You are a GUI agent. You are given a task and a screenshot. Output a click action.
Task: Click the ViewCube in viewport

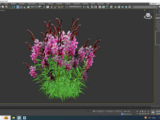148,16
